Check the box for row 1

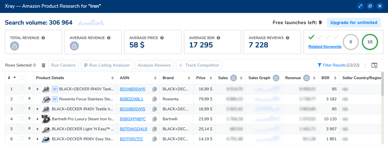(22, 89)
